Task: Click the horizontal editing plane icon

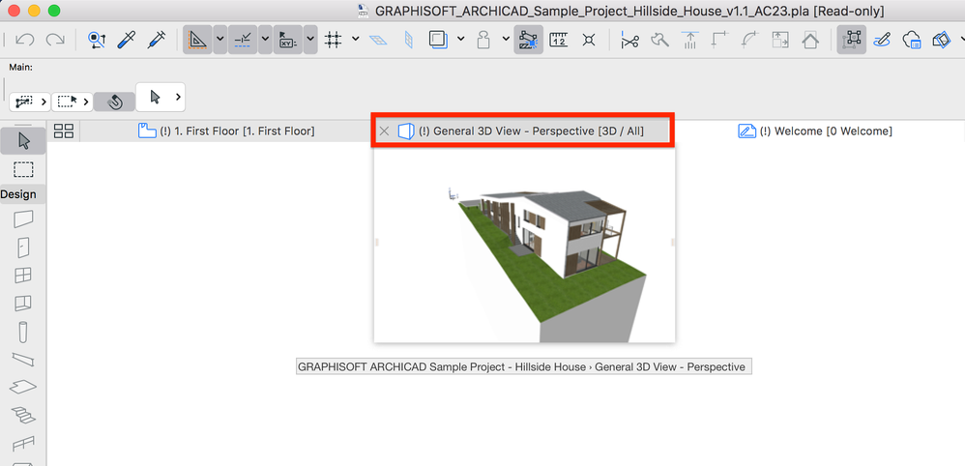Action: point(377,40)
